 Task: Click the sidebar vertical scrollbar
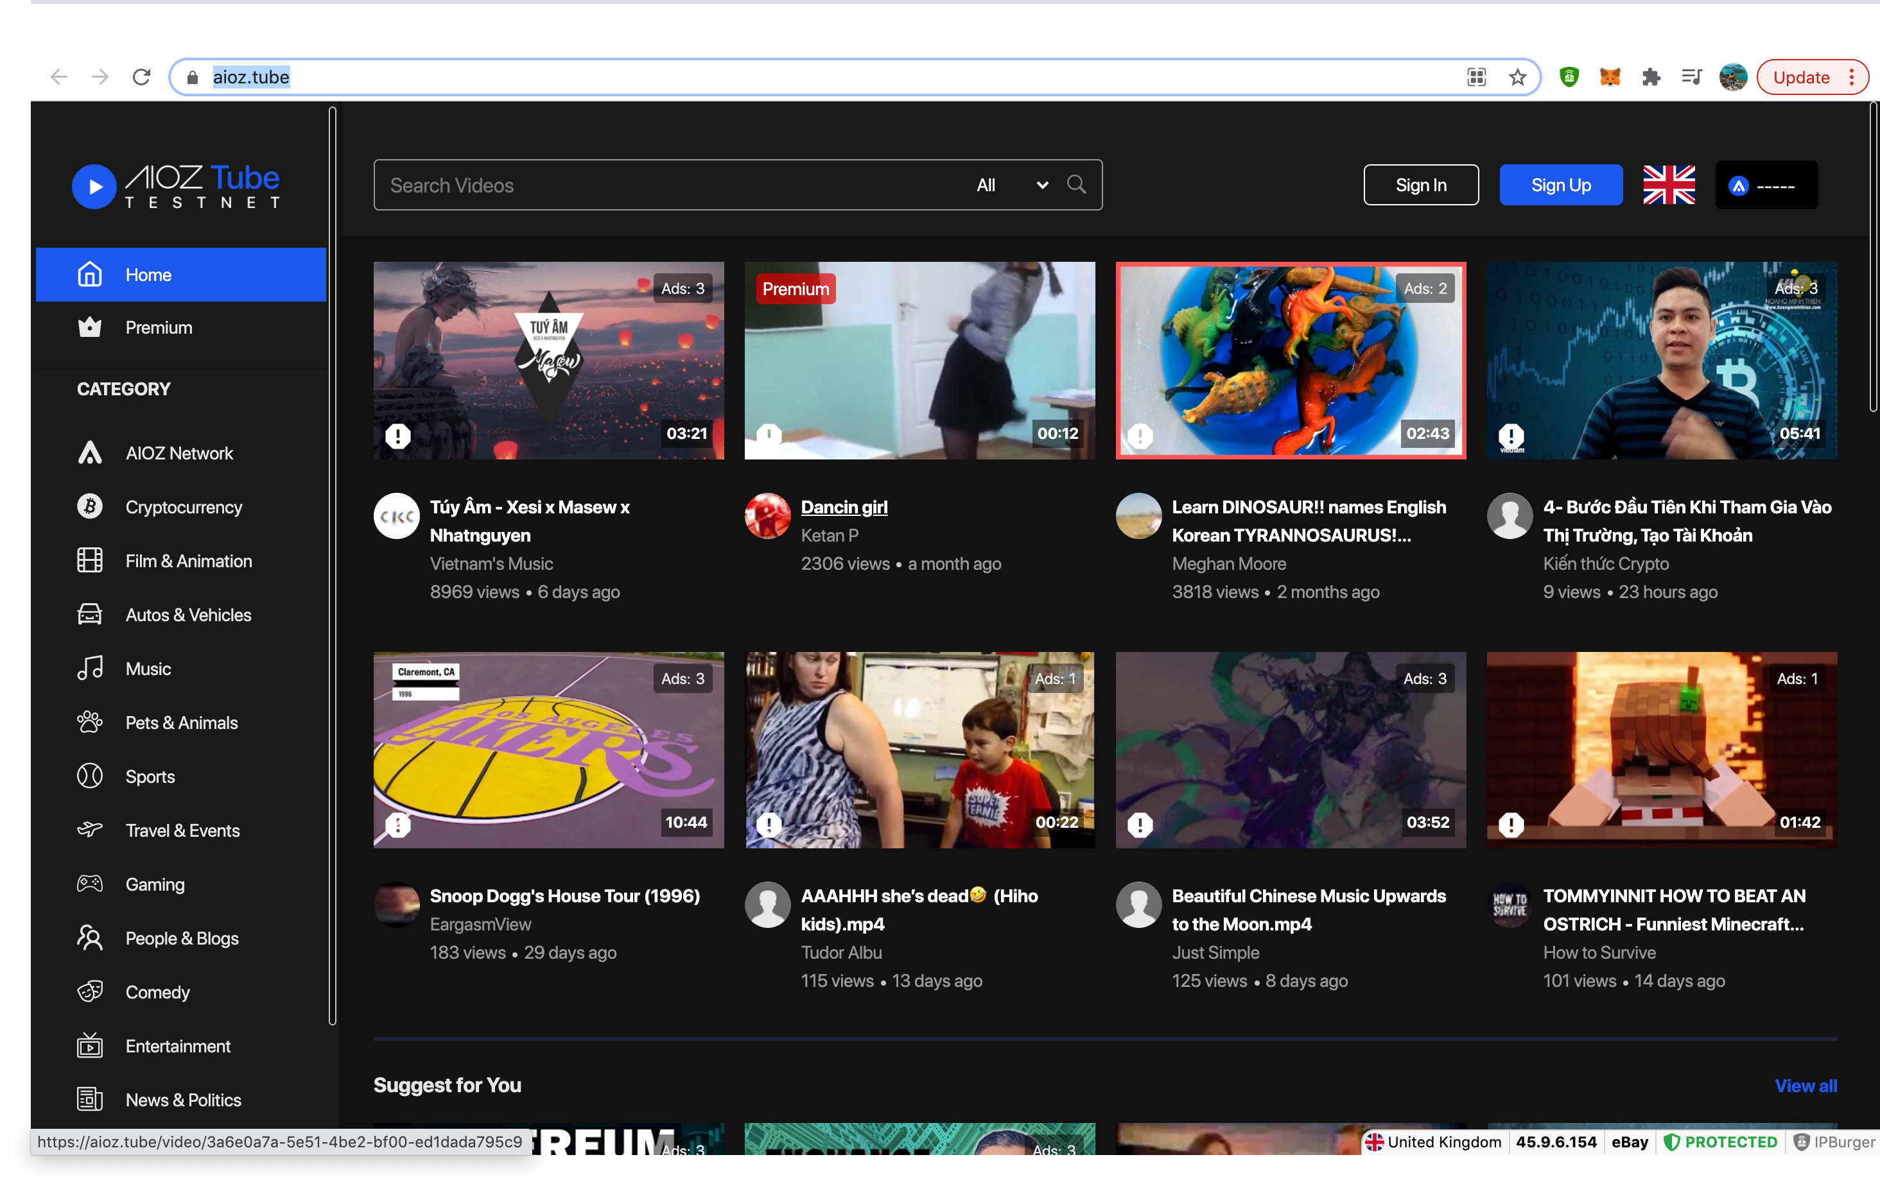333,566
